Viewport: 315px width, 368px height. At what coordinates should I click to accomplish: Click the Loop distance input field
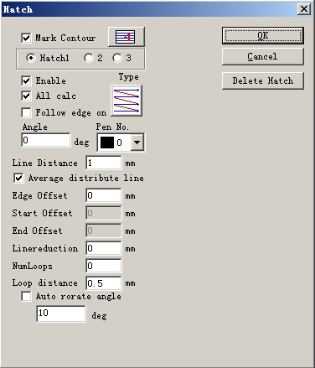point(104,283)
